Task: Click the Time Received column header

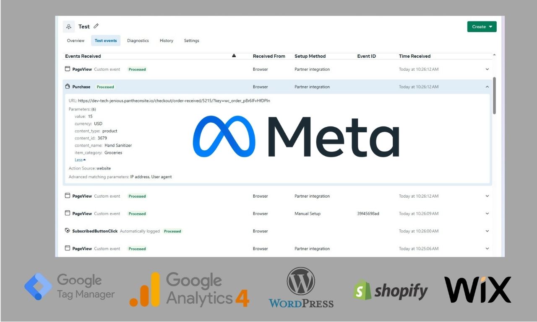Action: (415, 56)
